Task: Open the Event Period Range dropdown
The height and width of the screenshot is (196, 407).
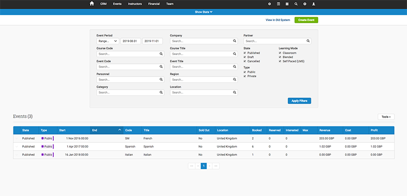Action: coord(108,41)
